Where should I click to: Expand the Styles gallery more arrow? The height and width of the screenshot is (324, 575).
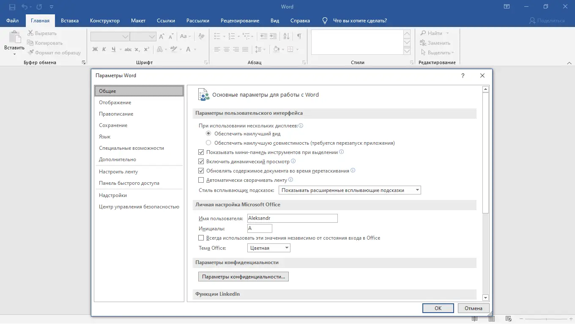(x=407, y=51)
